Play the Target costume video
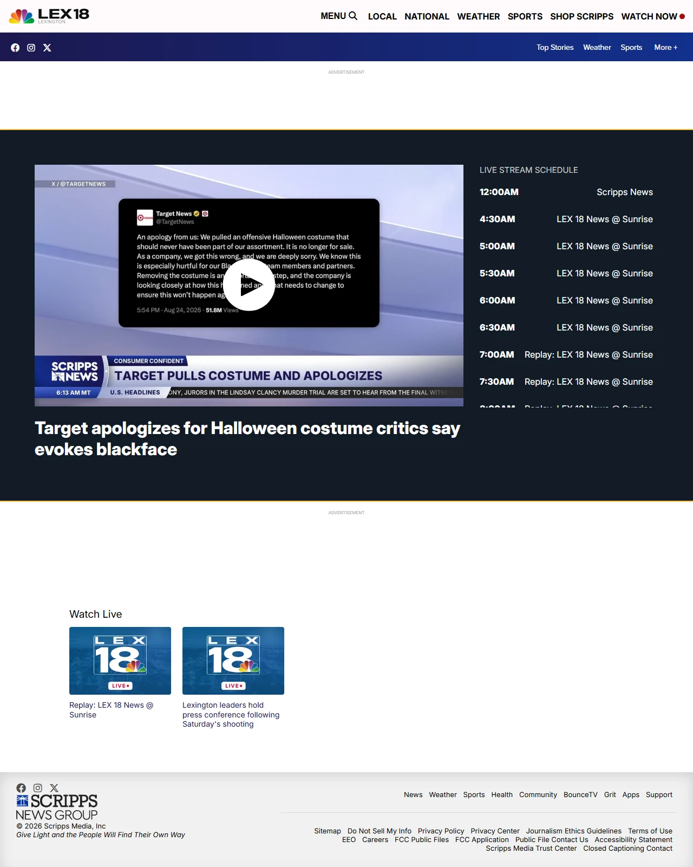Viewport: 693px width, 867px height. (249, 285)
